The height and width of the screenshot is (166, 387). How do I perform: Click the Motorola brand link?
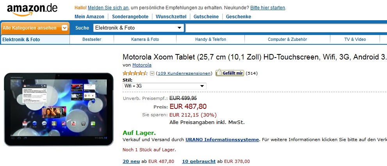click(x=142, y=65)
